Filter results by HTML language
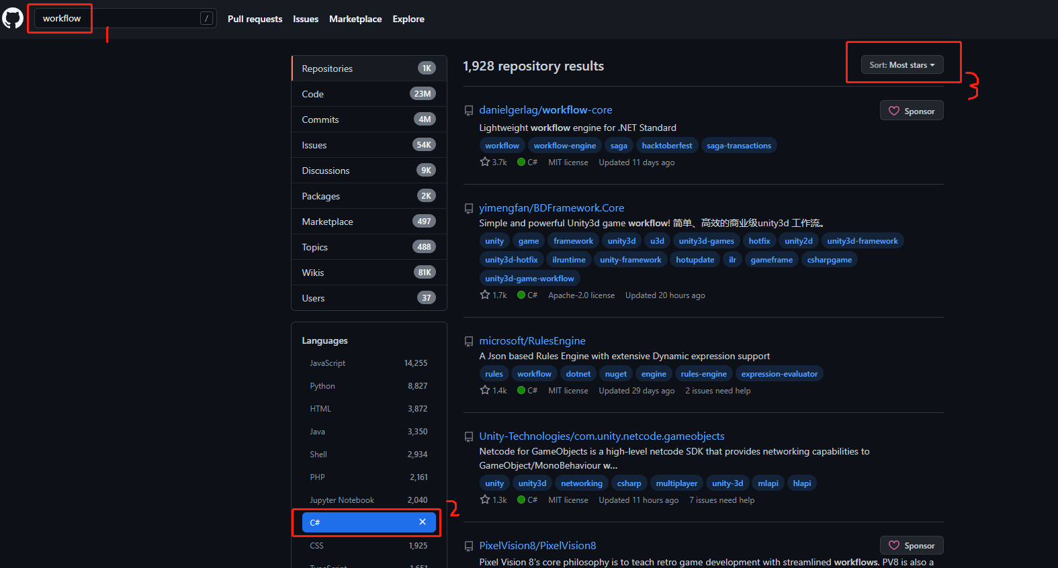Screen dimensions: 1058x568 point(369,409)
